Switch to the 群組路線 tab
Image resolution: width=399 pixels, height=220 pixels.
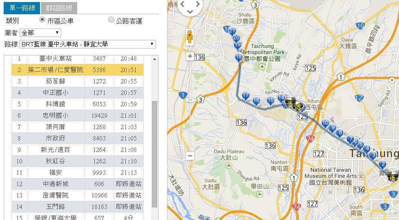pos(59,8)
